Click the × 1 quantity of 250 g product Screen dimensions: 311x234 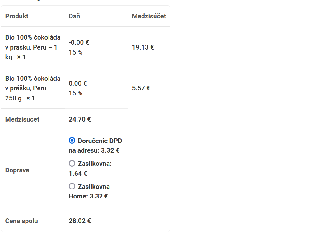click(x=30, y=98)
